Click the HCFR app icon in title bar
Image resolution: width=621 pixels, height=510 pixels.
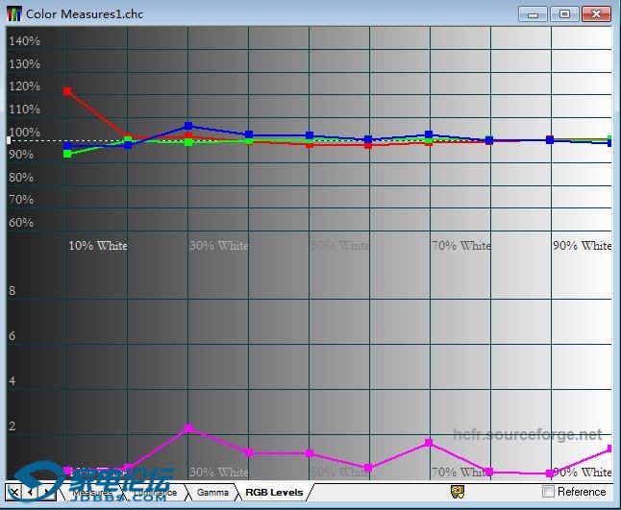[x=13, y=13]
